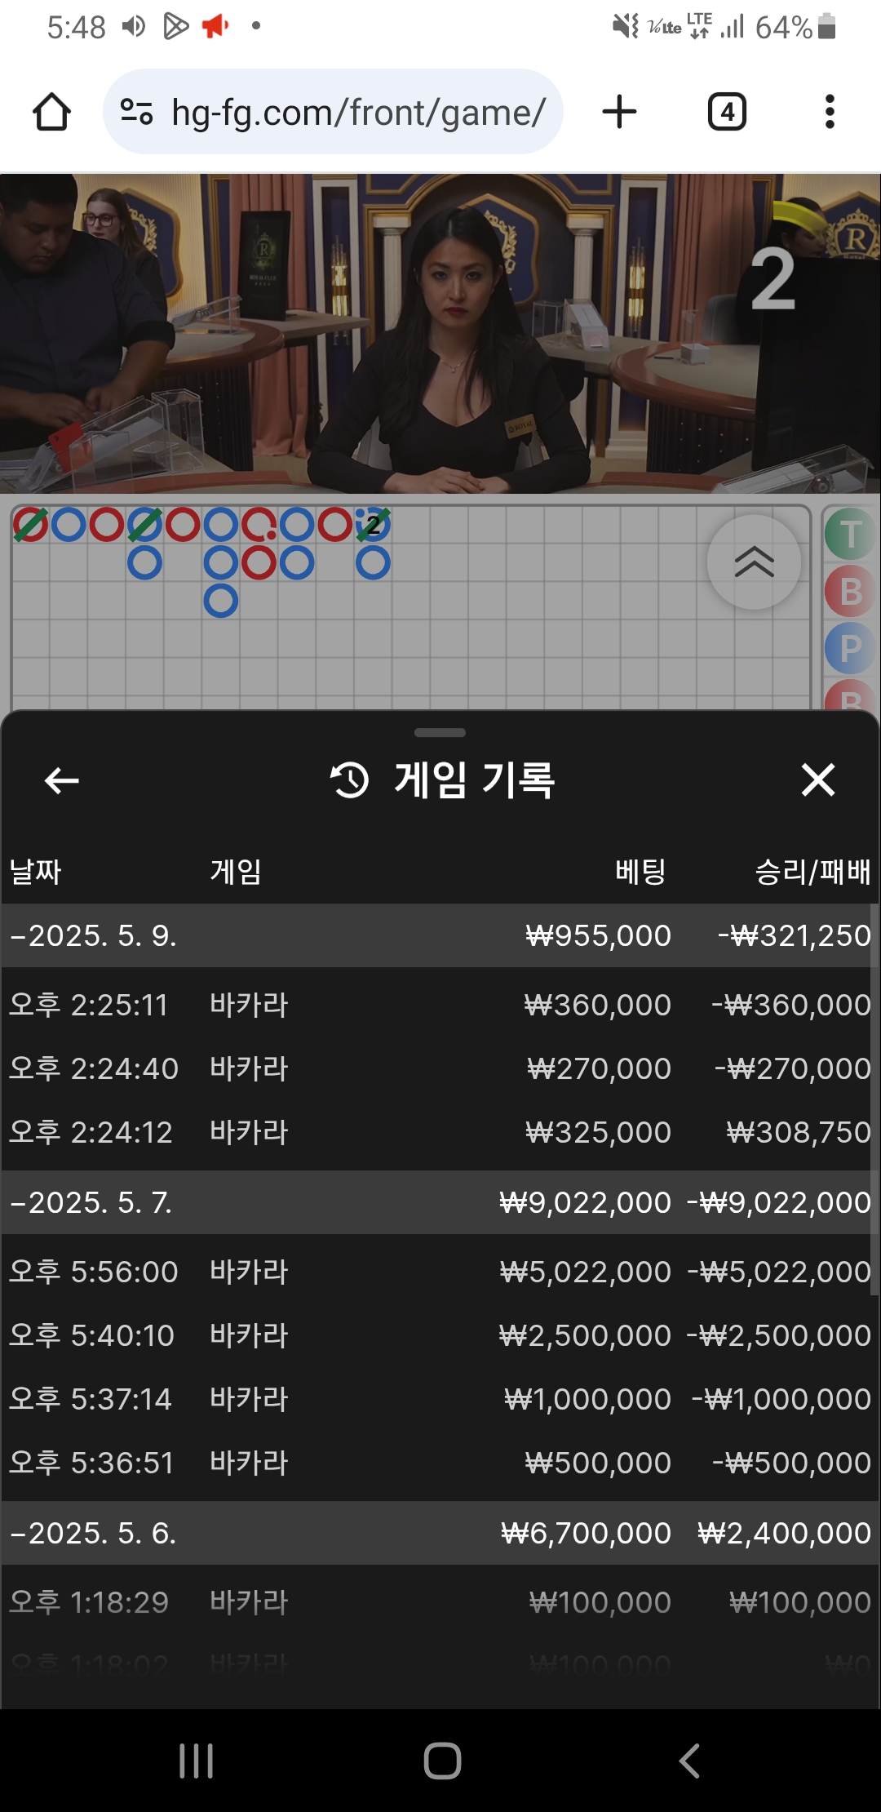Viewport: 881px width, 1812px height.
Task: Tap the drag handle atop the history sheet
Action: pos(440,733)
